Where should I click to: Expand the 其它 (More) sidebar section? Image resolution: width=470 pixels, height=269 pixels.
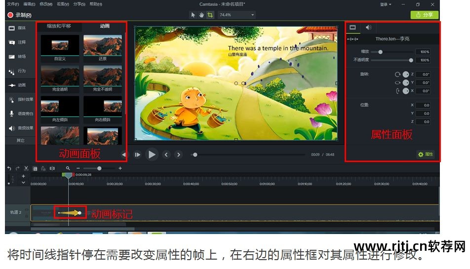coord(20,140)
